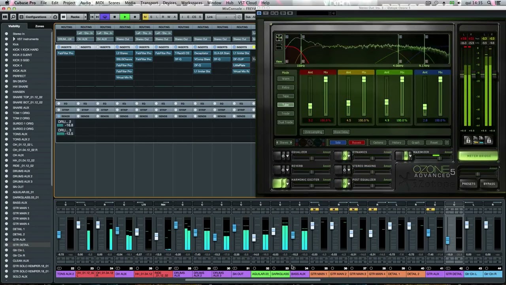Screen dimensions: 506x285
Task: Click the blue Solo button in Ozone
Action: (x=338, y=142)
